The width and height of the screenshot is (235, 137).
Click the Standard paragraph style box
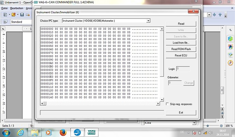click(21, 22)
